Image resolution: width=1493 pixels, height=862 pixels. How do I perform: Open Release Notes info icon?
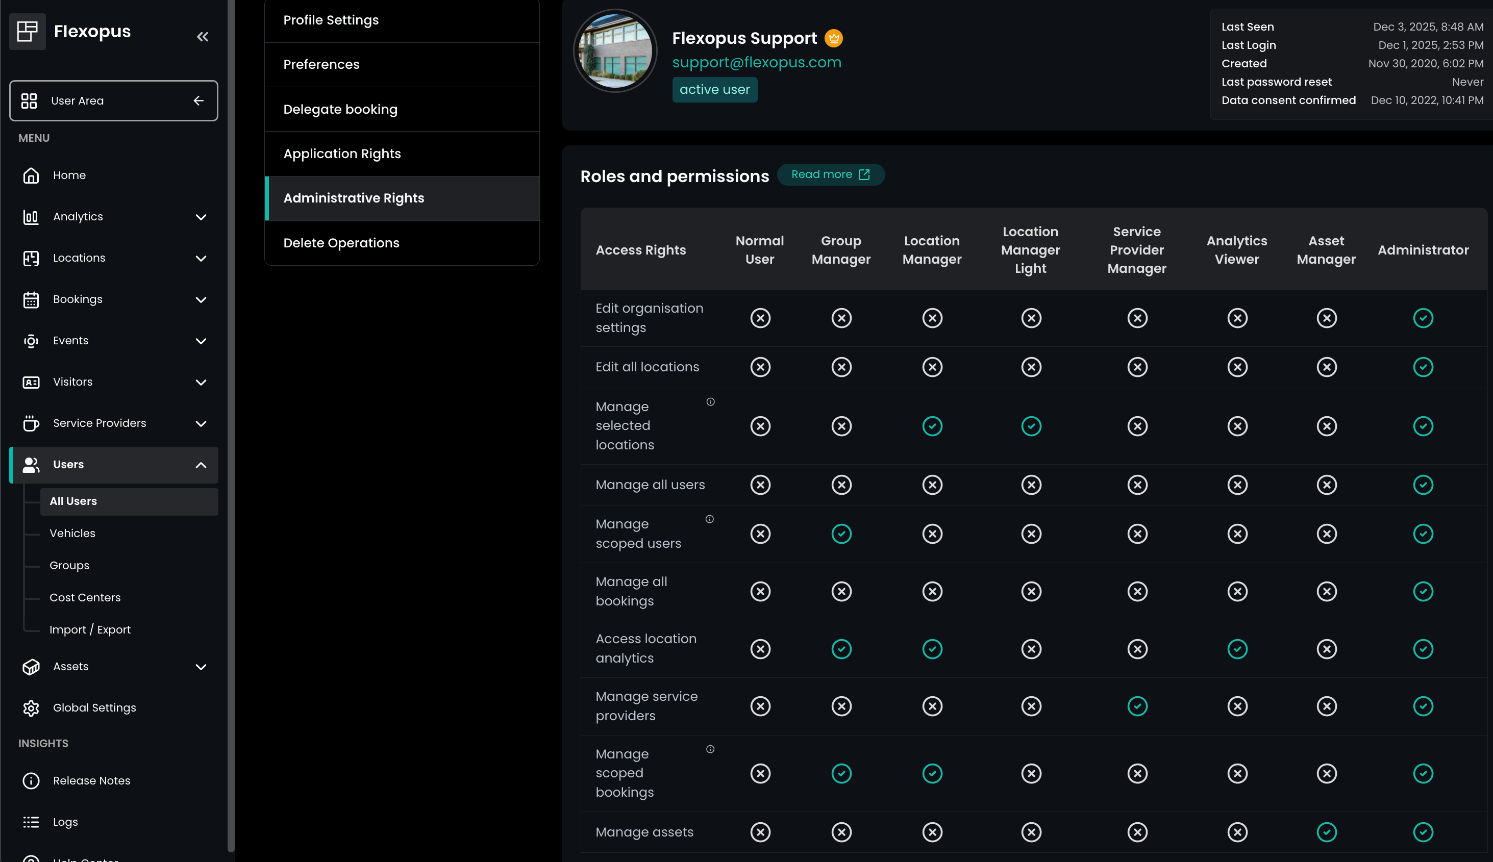pyautogui.click(x=31, y=781)
